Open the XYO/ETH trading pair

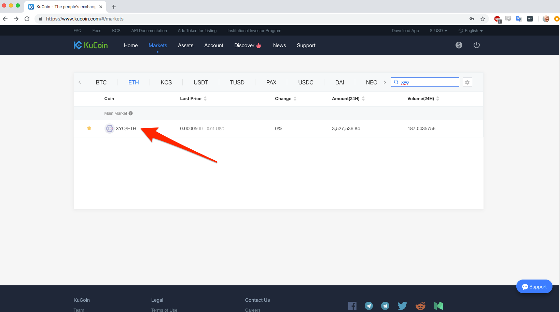pyautogui.click(x=126, y=128)
